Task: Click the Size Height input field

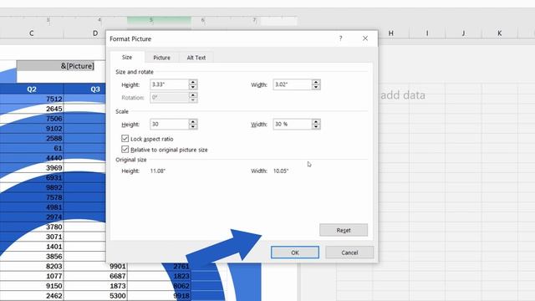Action: (169, 84)
